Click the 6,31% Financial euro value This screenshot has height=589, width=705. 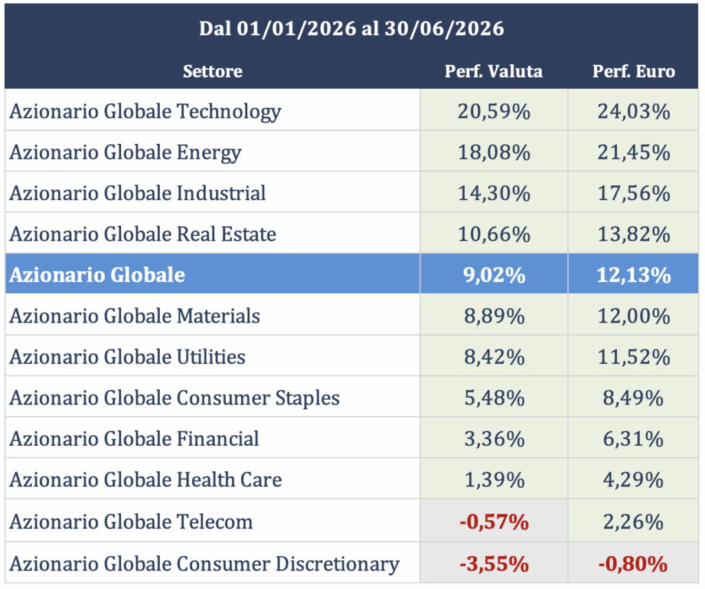coord(633,438)
